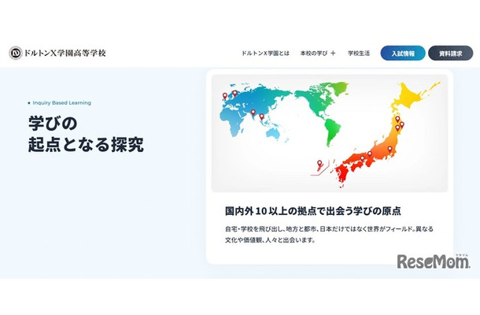This screenshot has width=480, height=315.
Task: Select heading 国内外10以上の拠点で出会う学びの原点
Action: tap(313, 211)
